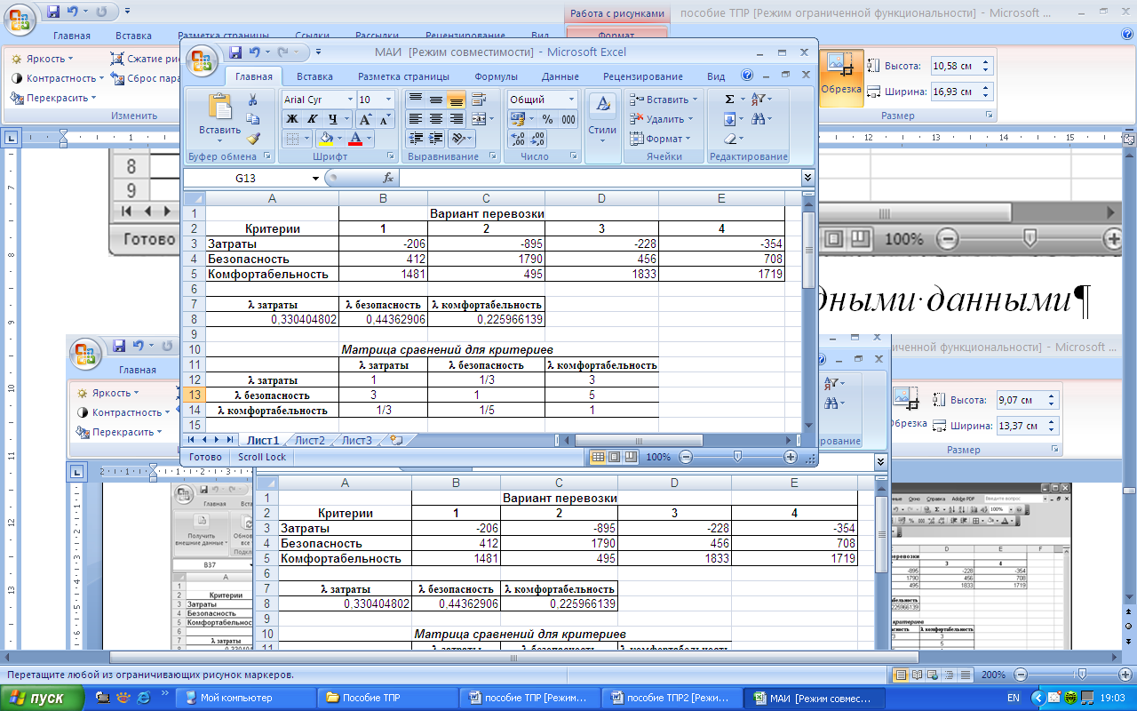The width and height of the screenshot is (1137, 711).
Task: Open Excel help question mark icon
Action: coord(748,76)
